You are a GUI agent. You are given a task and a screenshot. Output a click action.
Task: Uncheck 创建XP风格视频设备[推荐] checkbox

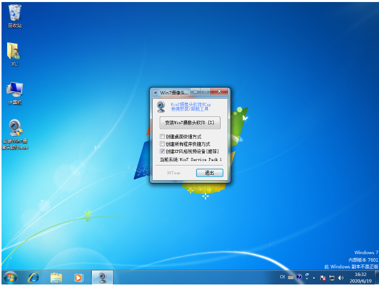pyautogui.click(x=162, y=151)
